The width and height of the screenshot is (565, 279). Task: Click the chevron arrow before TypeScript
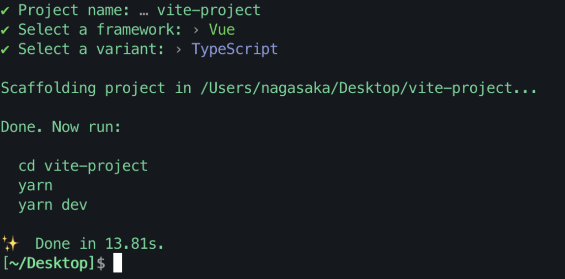178,50
